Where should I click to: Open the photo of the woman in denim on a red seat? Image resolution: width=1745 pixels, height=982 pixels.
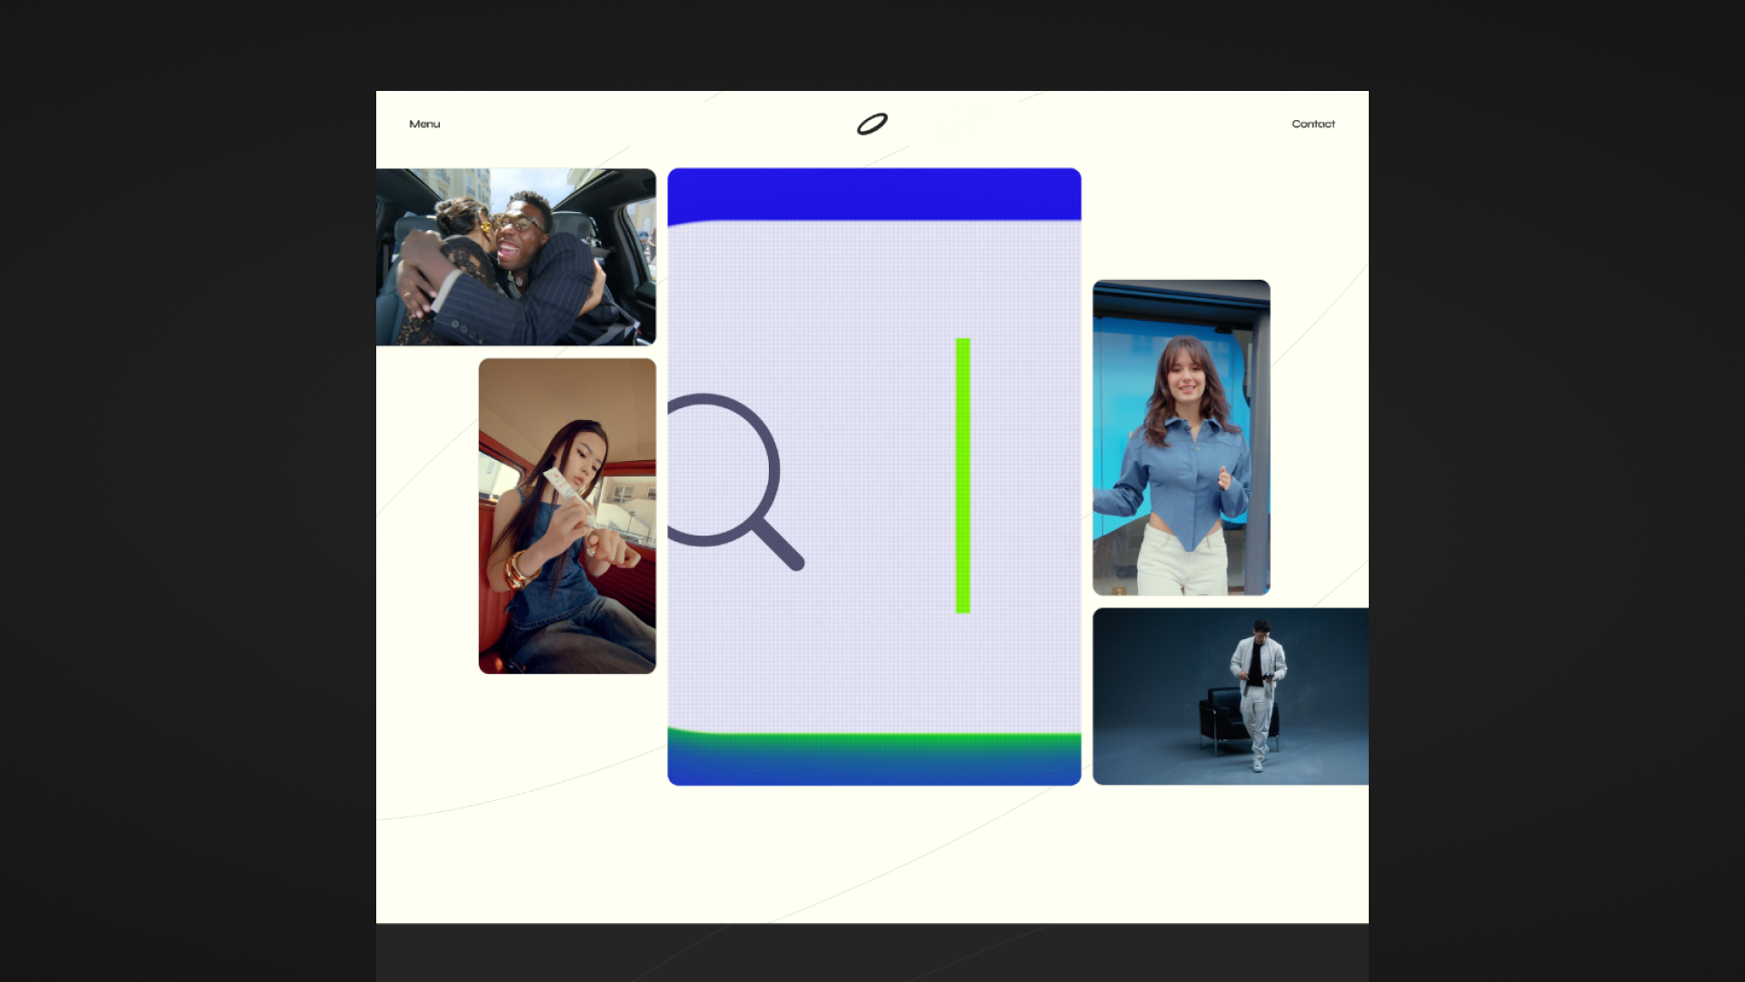point(567,516)
